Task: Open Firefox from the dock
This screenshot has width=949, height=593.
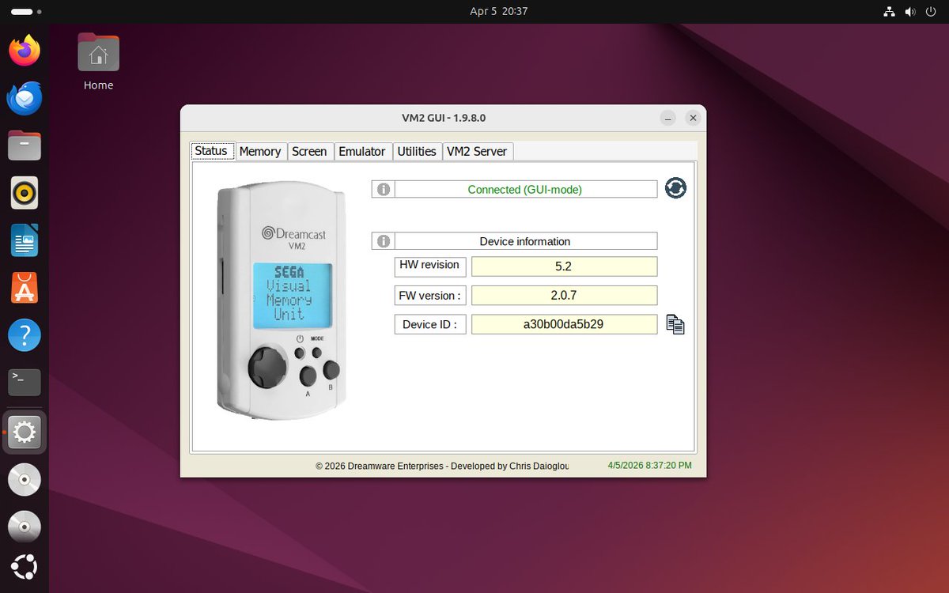Action: pyautogui.click(x=25, y=51)
